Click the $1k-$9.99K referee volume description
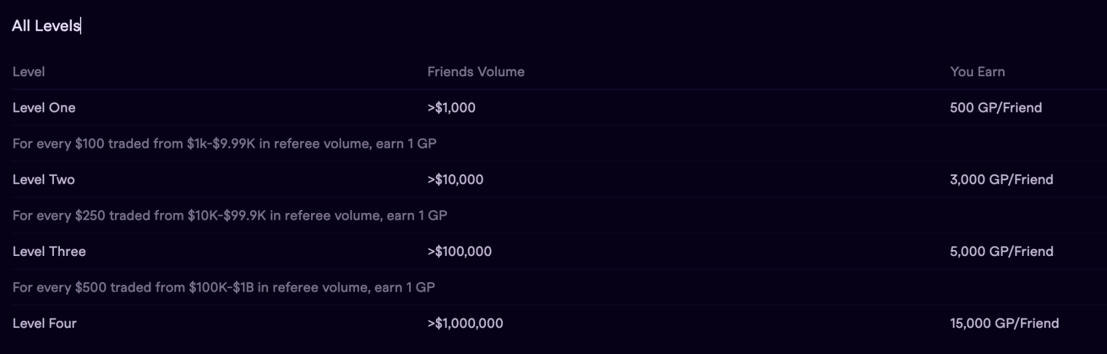The image size is (1107, 354). coord(225,144)
